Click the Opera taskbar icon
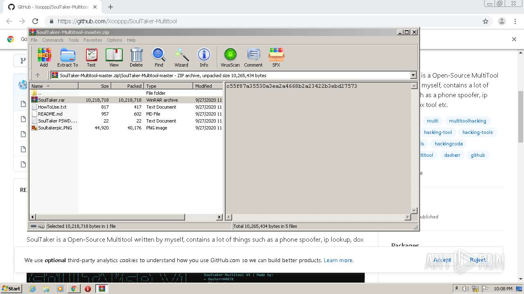The width and height of the screenshot is (524, 294). coord(88,289)
